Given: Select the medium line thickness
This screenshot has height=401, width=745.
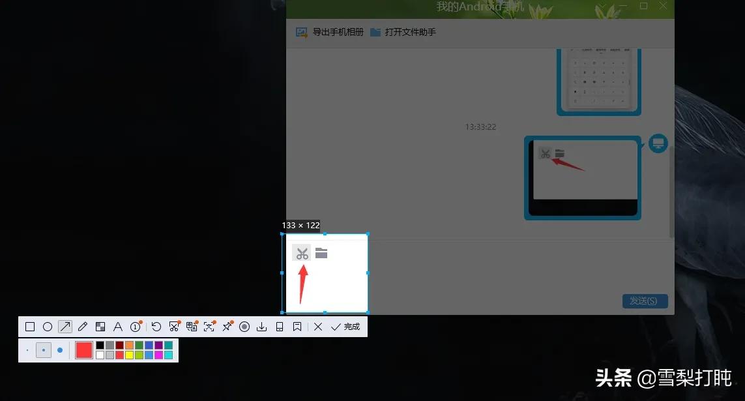Looking at the screenshot, I should (44, 350).
